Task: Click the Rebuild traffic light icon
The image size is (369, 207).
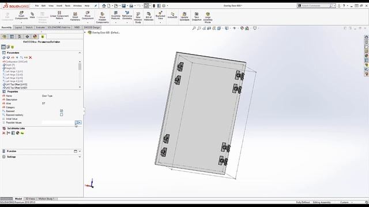Action: pyautogui.click(x=154, y=6)
